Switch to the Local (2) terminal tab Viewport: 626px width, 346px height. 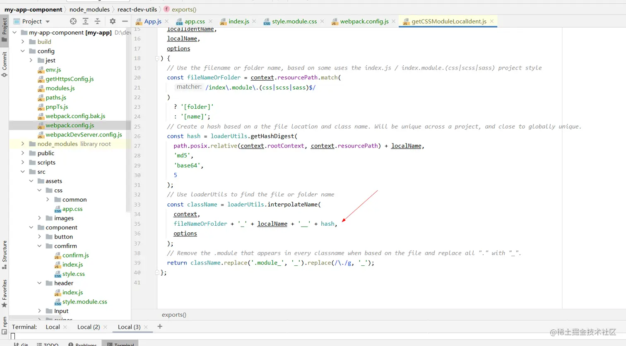tap(89, 327)
